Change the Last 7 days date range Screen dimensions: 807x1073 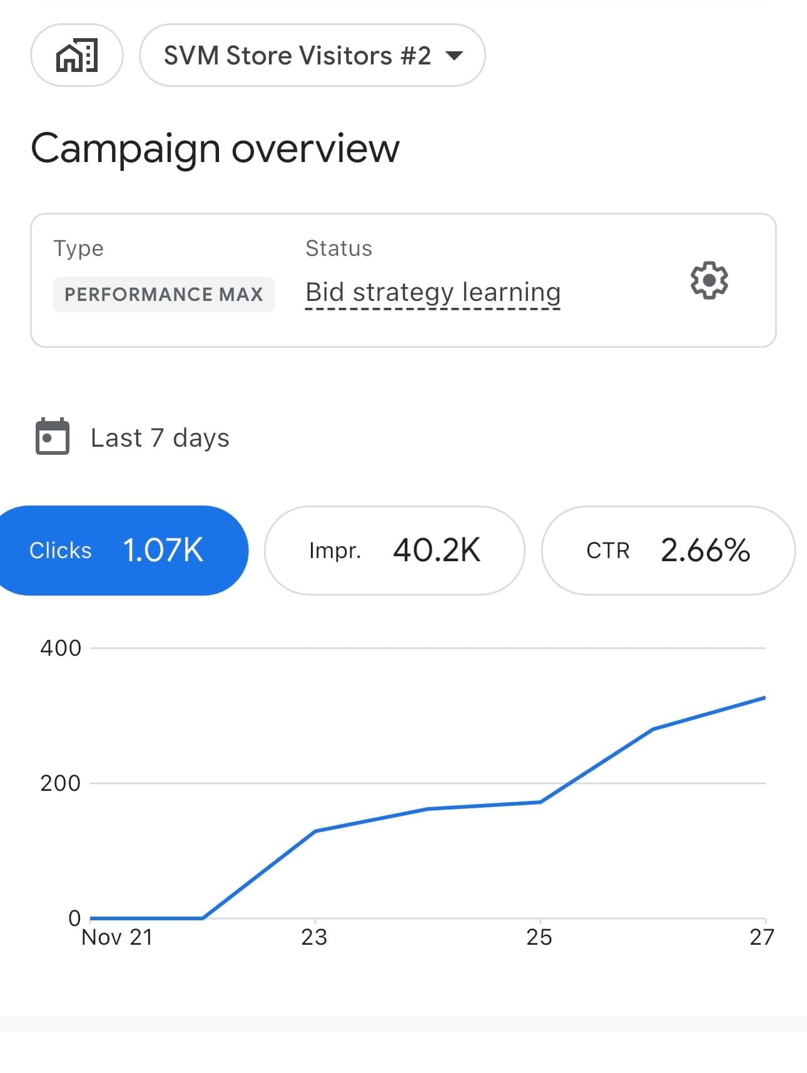pyautogui.click(x=160, y=438)
